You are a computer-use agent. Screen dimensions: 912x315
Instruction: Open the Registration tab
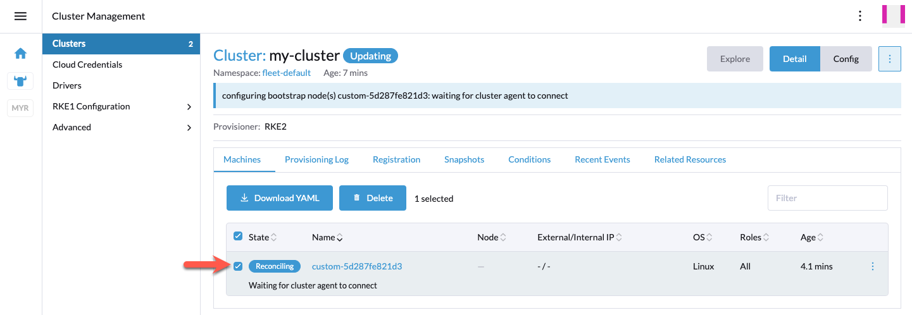click(396, 159)
